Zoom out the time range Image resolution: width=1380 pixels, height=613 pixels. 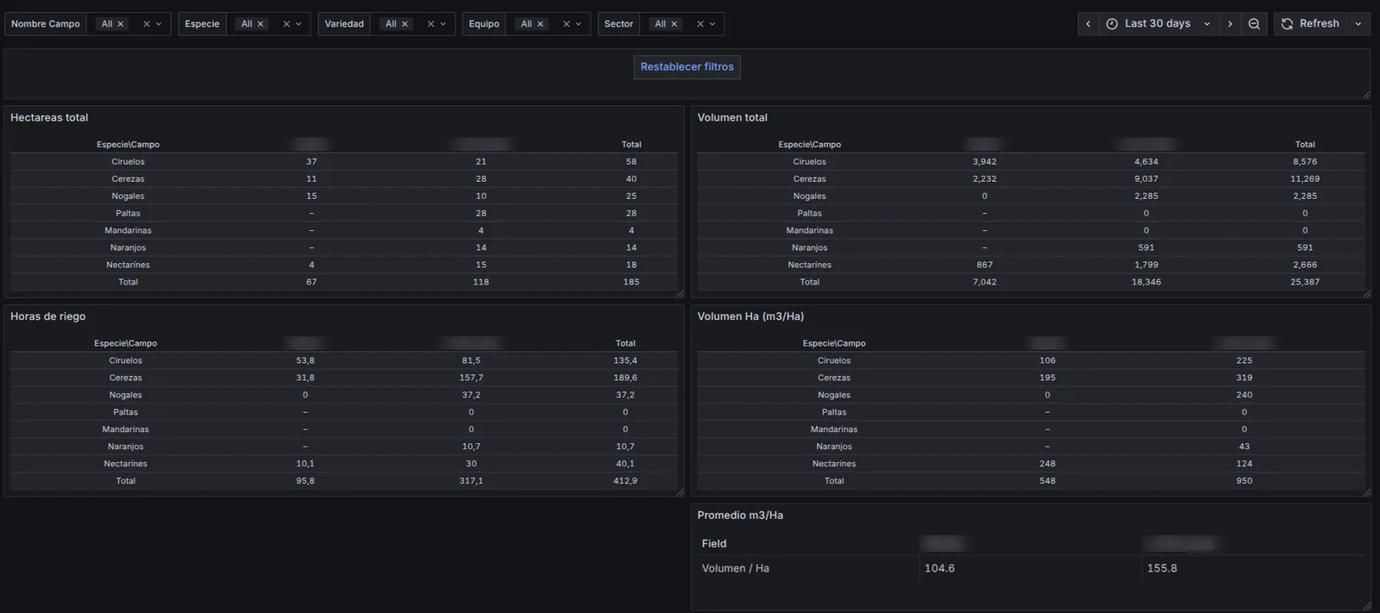tap(1254, 24)
